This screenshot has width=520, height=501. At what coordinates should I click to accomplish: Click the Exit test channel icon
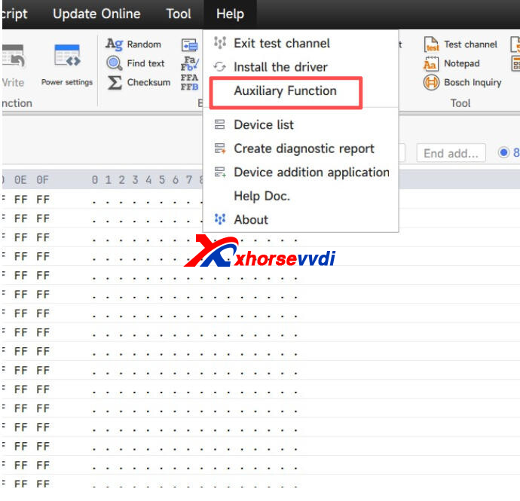[220, 42]
